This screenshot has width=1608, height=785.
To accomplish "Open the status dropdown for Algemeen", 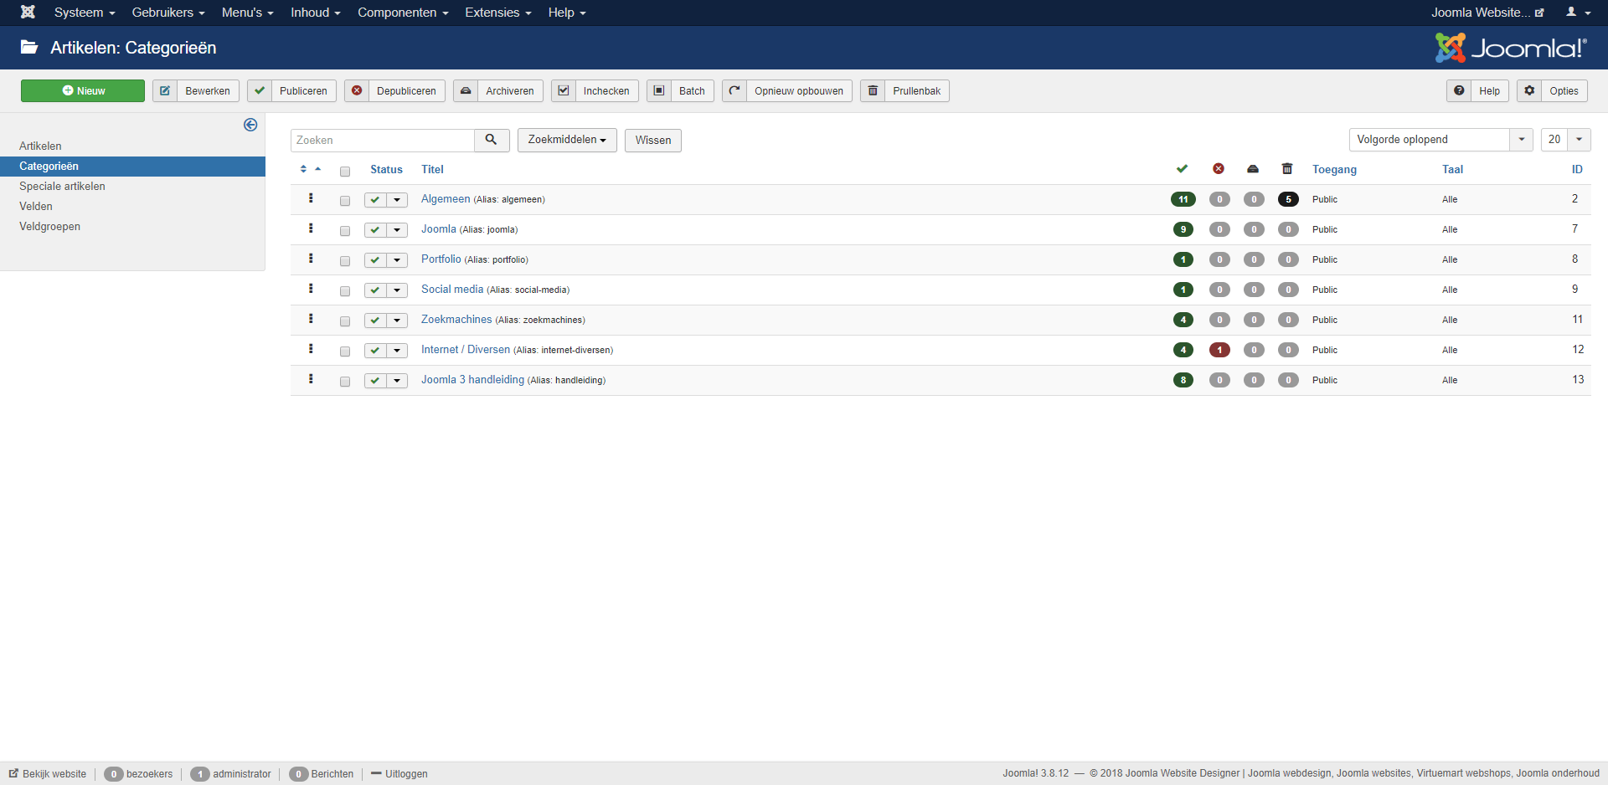I will (397, 200).
